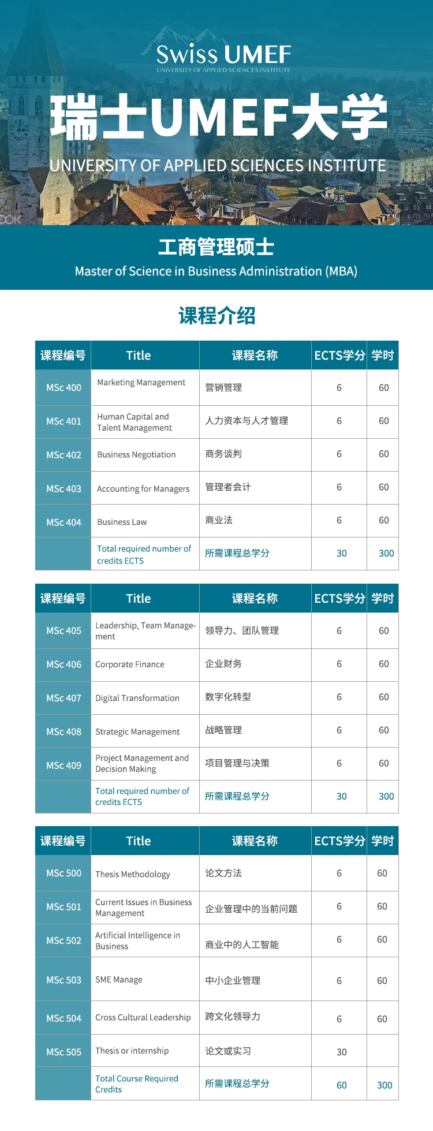Click the Swiss UMEF logo at top
Viewport: 433px width, 1131px height.
click(223, 57)
